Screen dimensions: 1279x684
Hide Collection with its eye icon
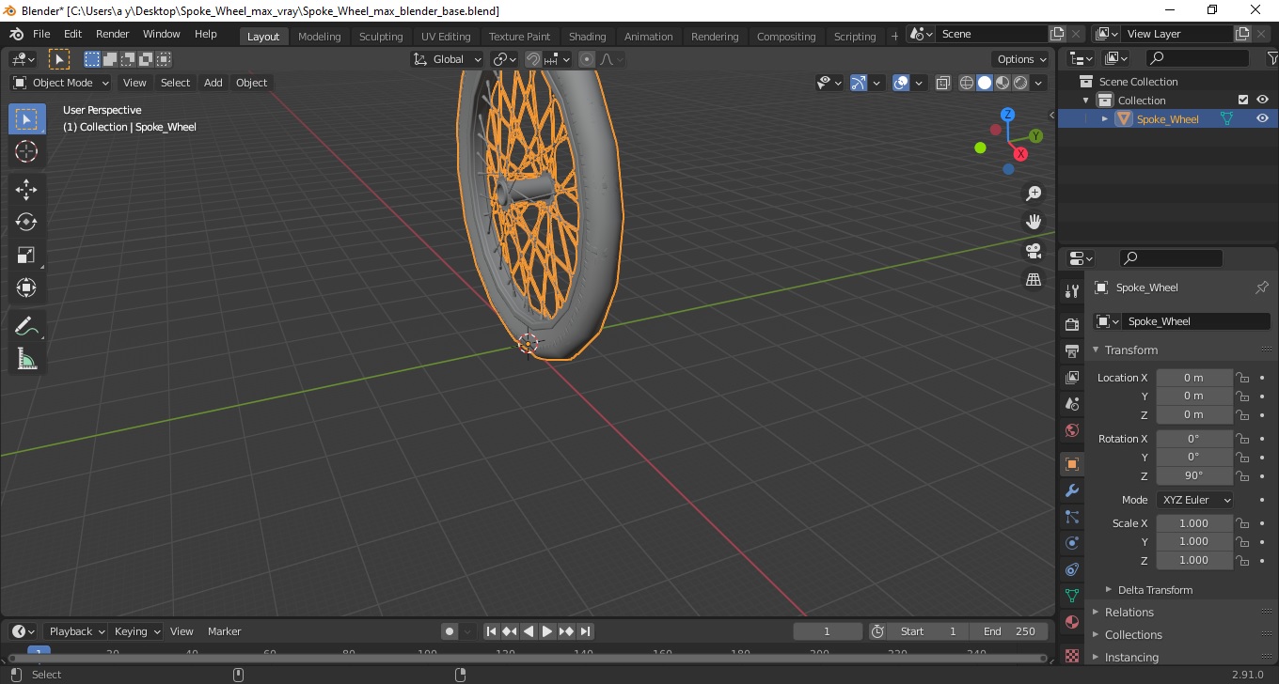[x=1262, y=100]
